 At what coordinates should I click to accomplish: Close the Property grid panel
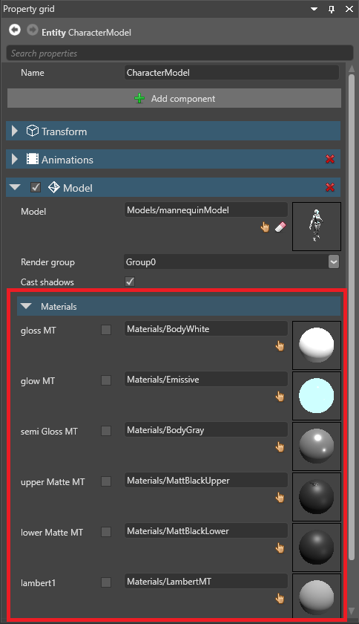point(349,9)
